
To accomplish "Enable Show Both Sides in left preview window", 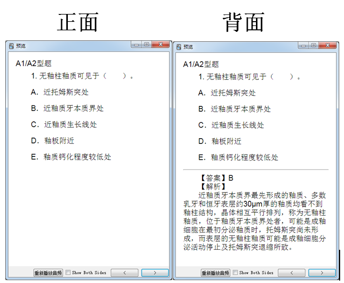I will [68, 272].
